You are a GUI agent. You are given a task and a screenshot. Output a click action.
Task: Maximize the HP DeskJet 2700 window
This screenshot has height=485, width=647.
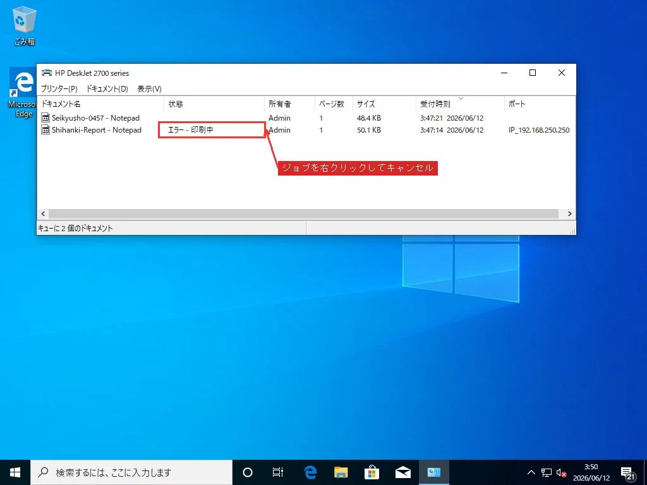tap(533, 73)
